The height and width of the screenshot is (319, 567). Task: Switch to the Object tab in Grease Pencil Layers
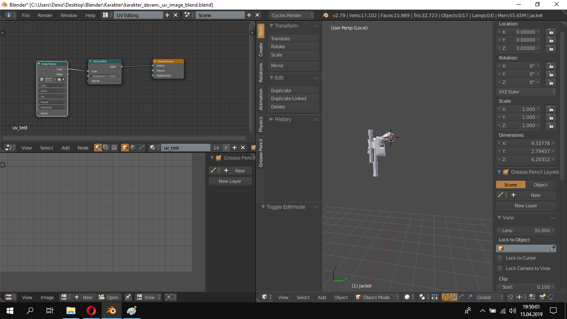[541, 184]
